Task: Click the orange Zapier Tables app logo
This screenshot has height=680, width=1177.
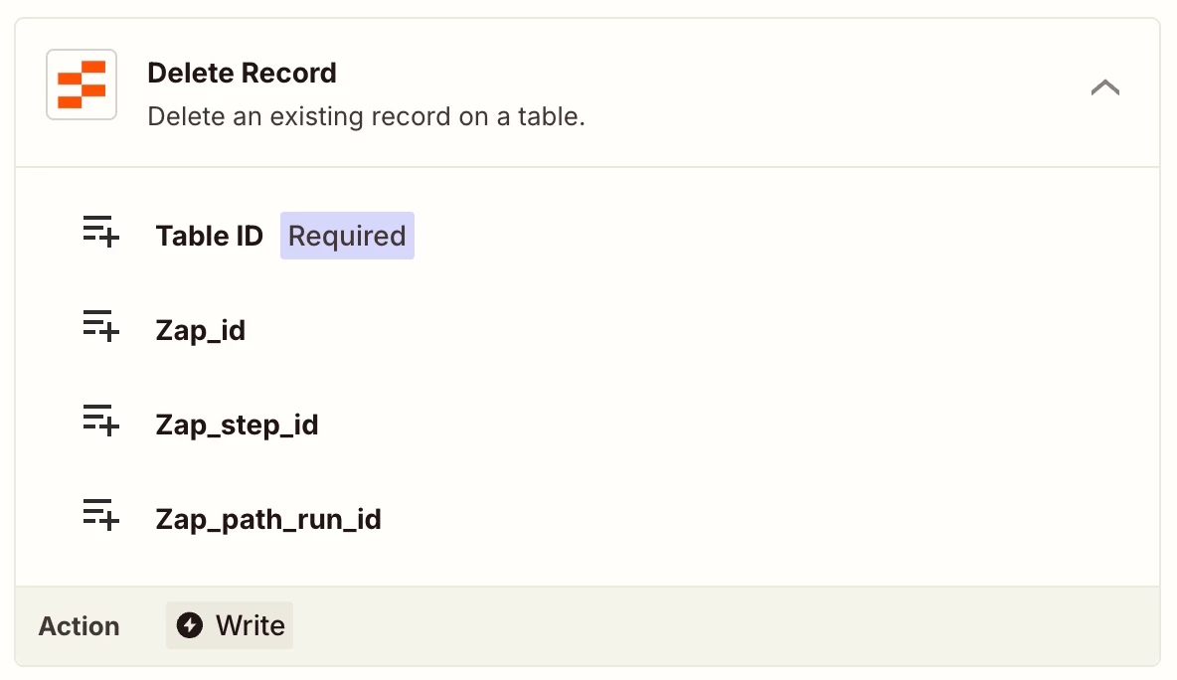Action: point(82,85)
